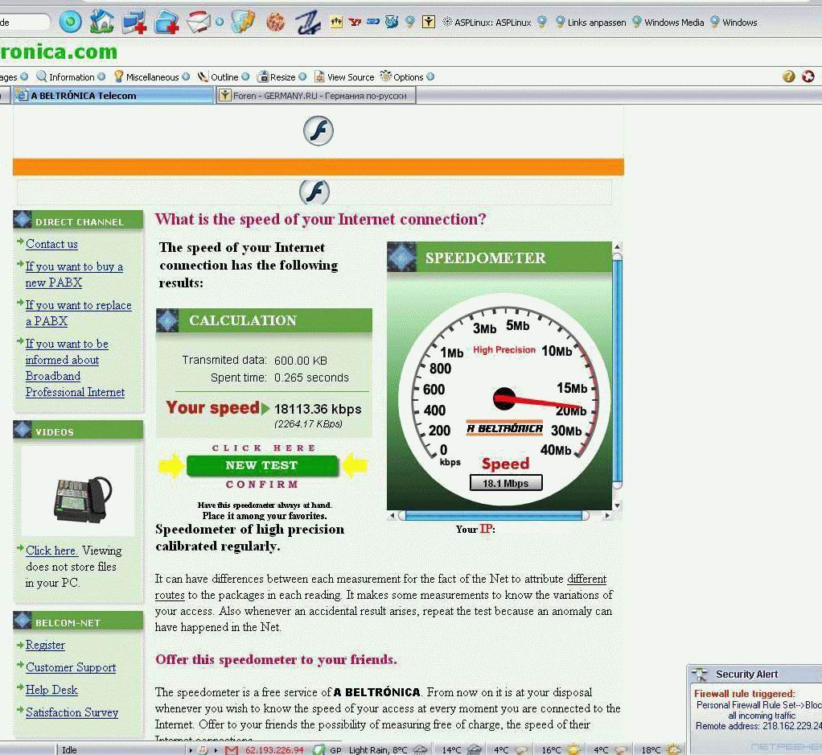Click the blue circular reload icon in toolbar

pos(70,22)
